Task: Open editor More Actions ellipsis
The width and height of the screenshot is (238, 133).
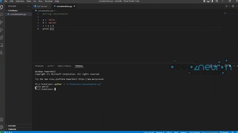Action: (x=237, y=6)
